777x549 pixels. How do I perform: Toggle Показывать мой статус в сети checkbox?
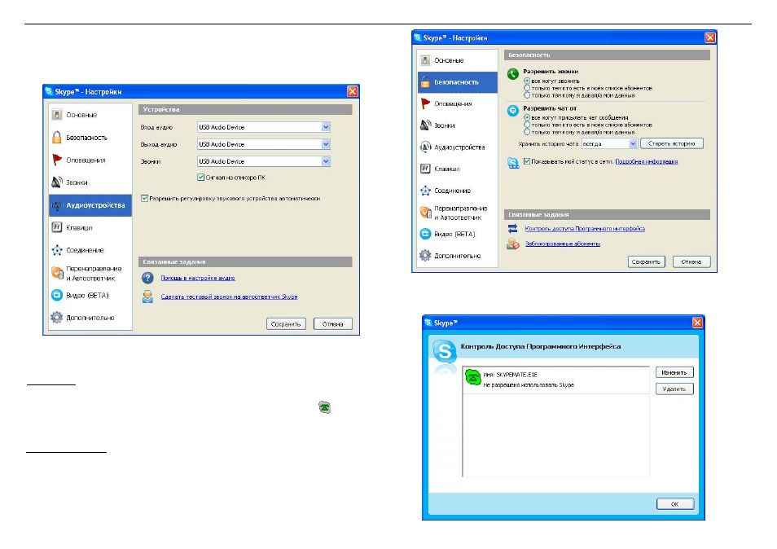click(527, 161)
